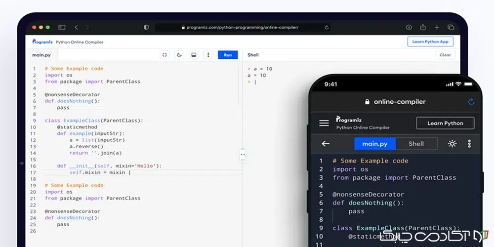Click the Programiz logo on desktop page

click(x=41, y=42)
